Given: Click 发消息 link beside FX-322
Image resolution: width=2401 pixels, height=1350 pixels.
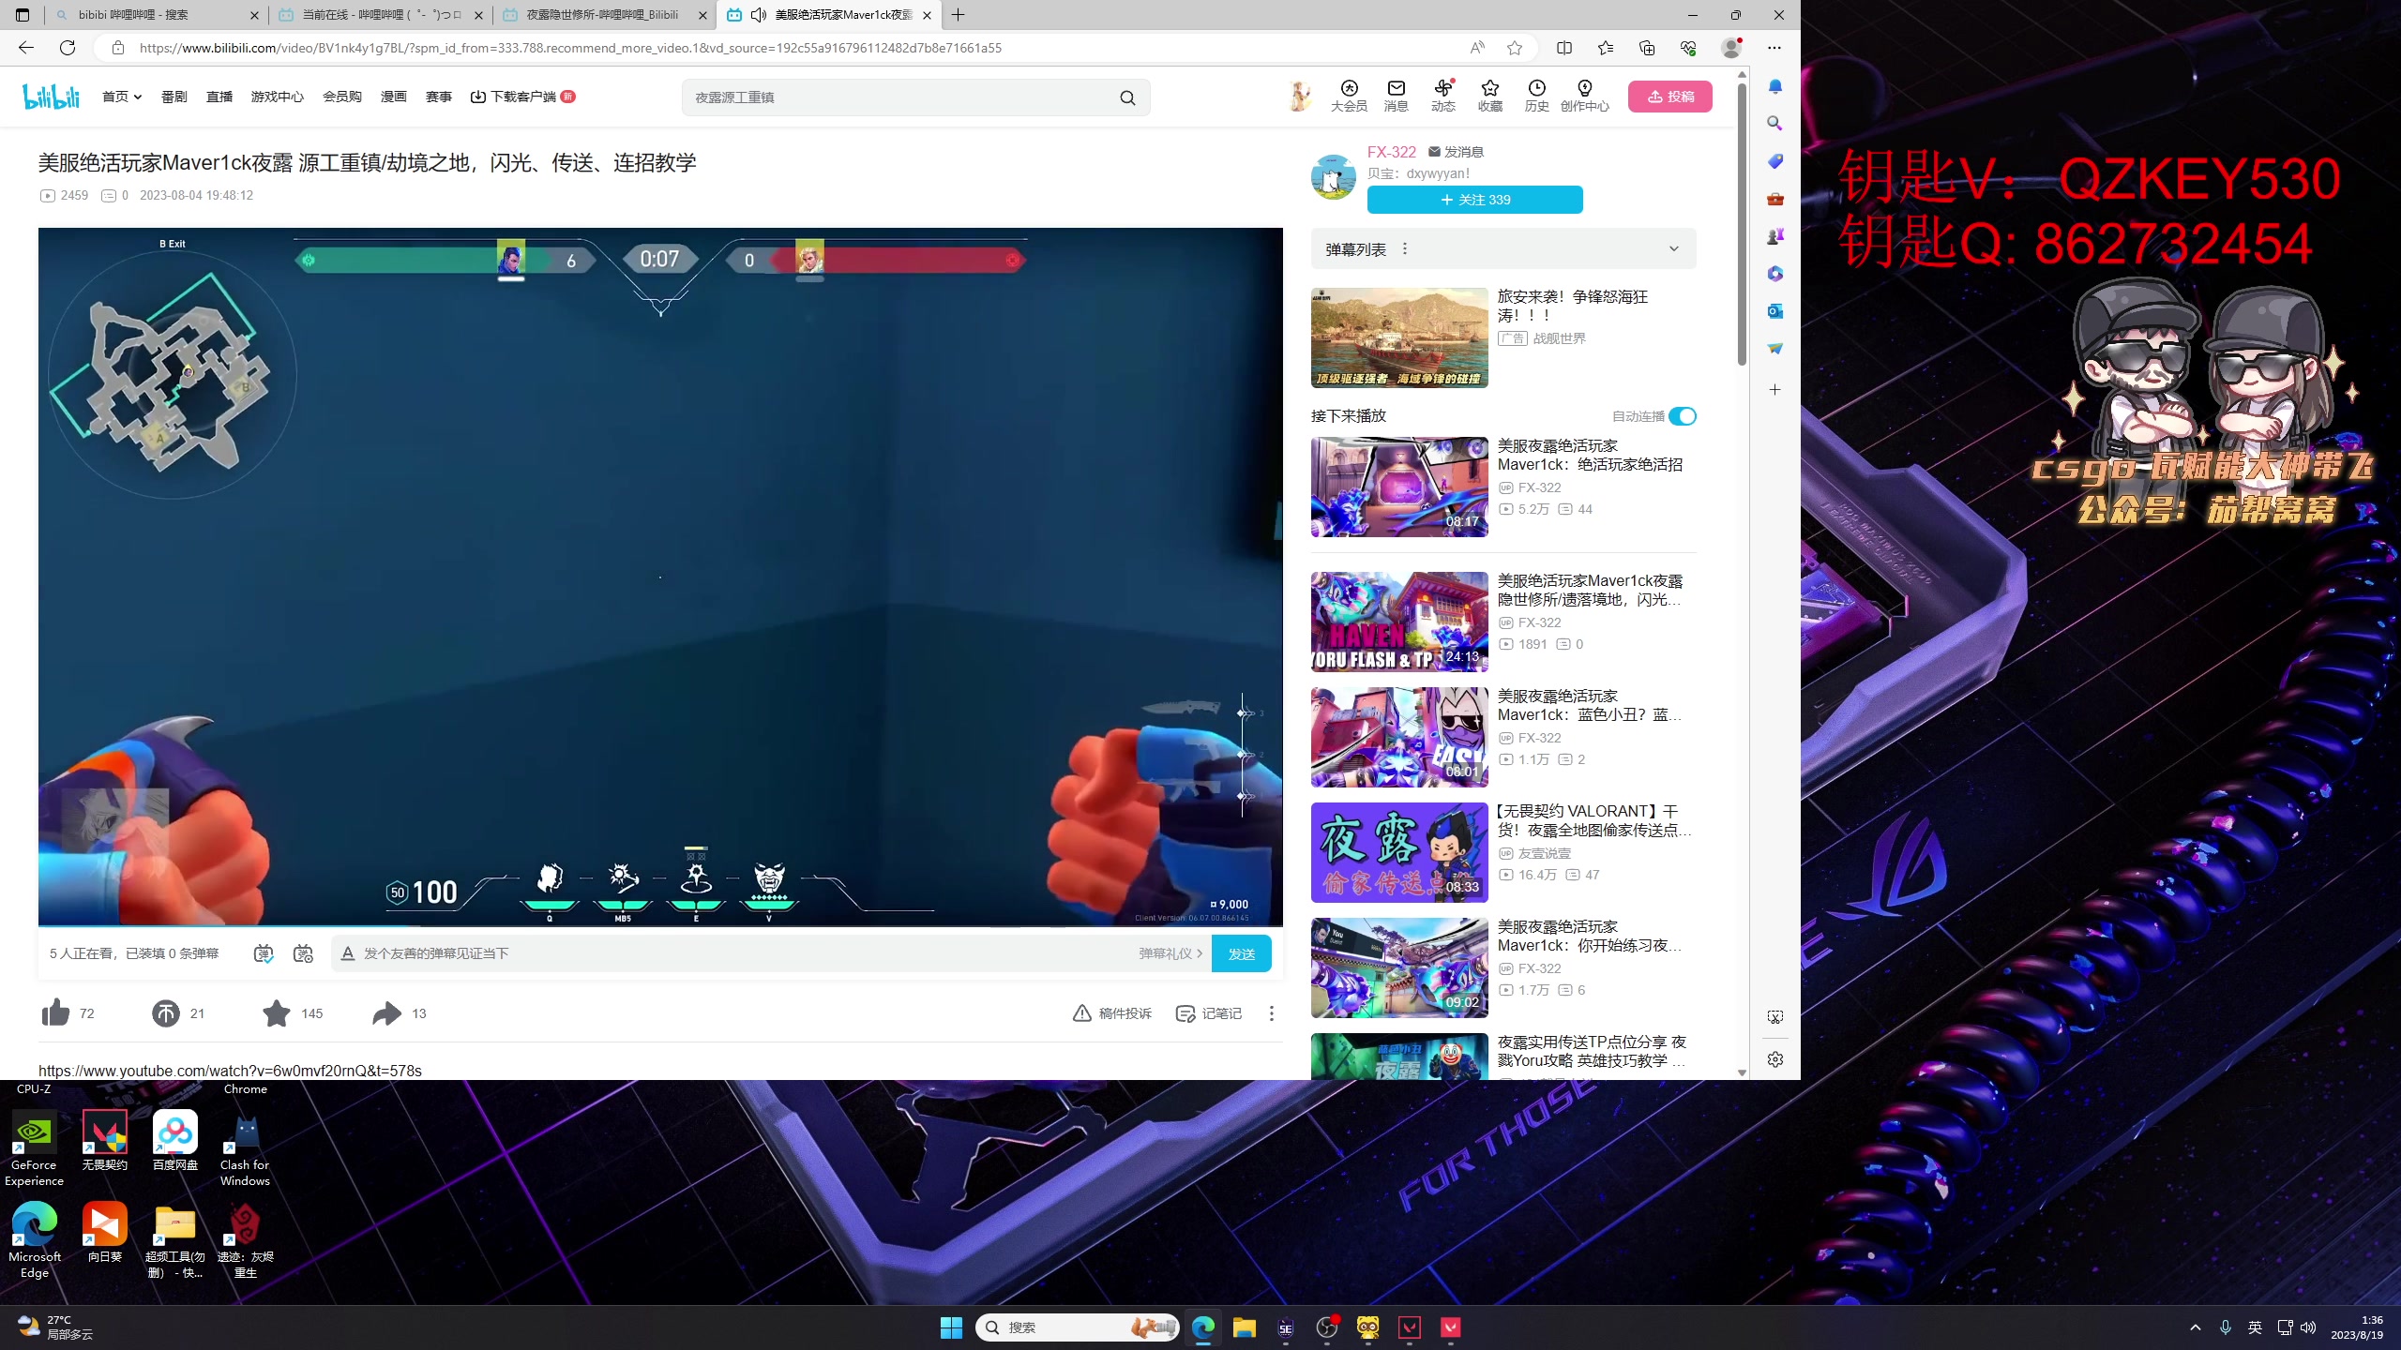Looking at the screenshot, I should click(1456, 152).
